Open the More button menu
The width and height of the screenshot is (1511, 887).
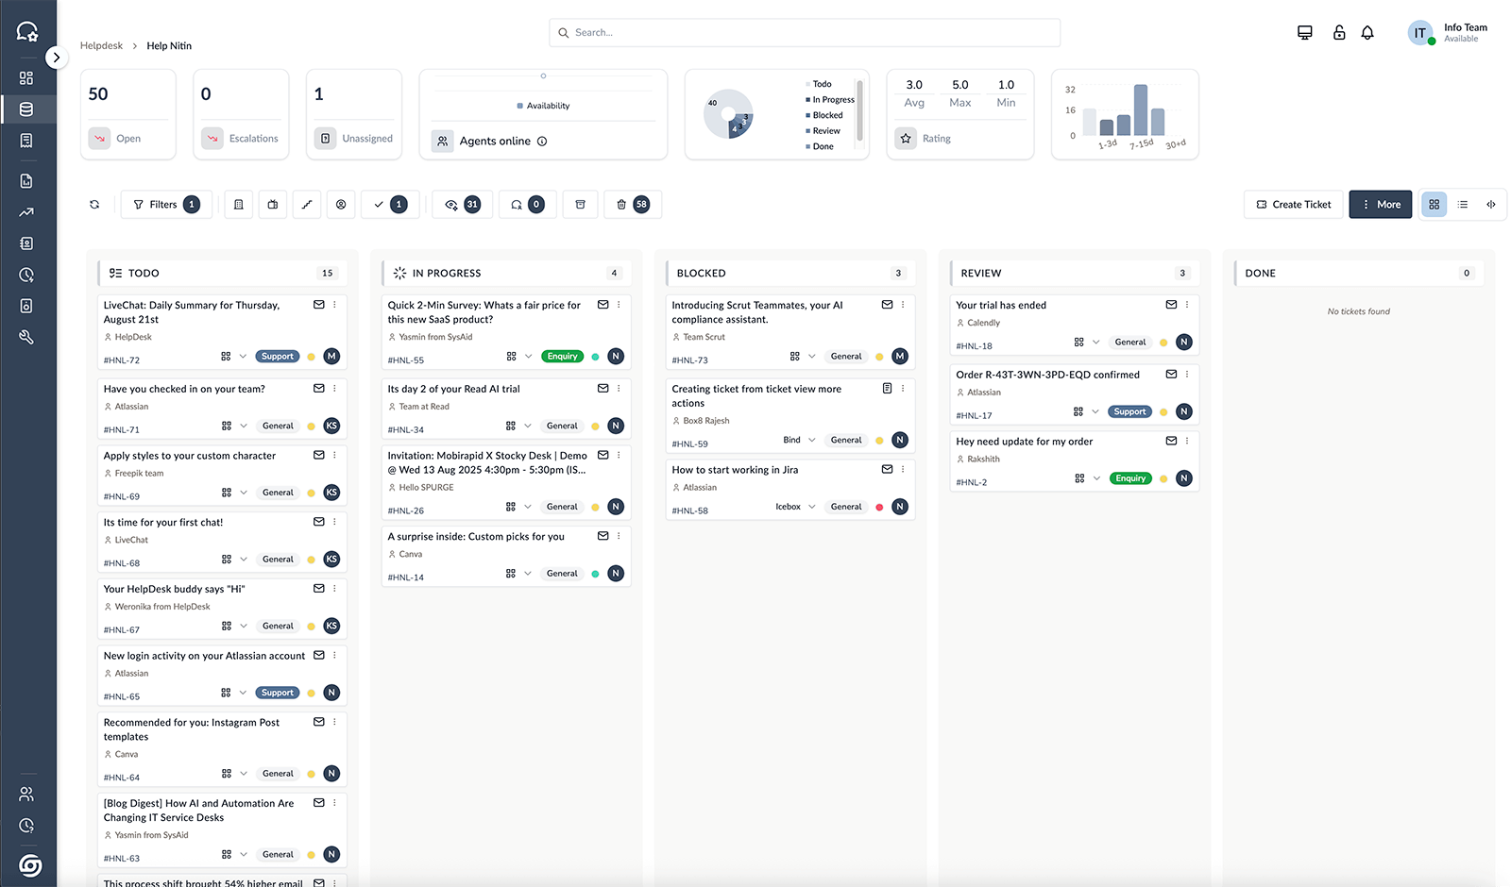(x=1381, y=205)
